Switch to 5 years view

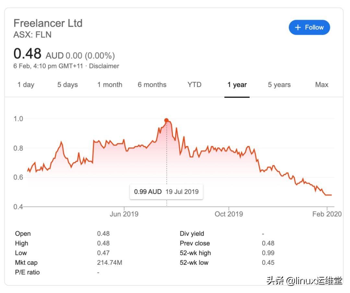click(279, 85)
